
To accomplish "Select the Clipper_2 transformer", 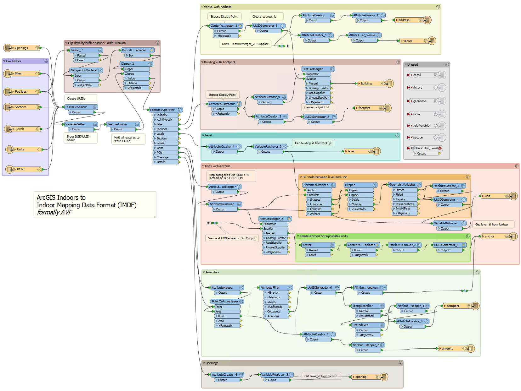I will 137,64.
